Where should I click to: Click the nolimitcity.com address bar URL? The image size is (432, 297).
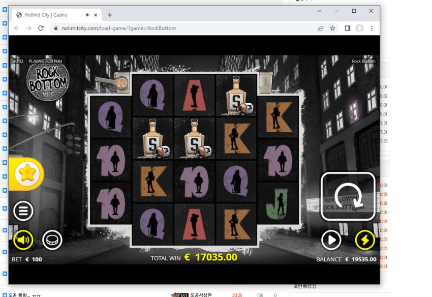click(119, 28)
